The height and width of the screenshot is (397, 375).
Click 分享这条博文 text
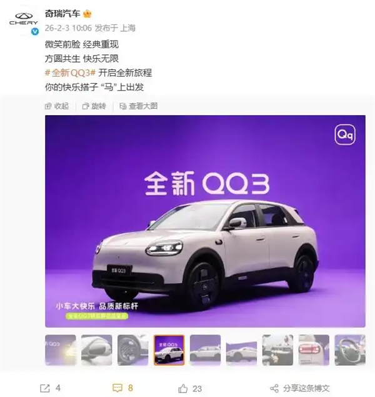pyautogui.click(x=306, y=388)
